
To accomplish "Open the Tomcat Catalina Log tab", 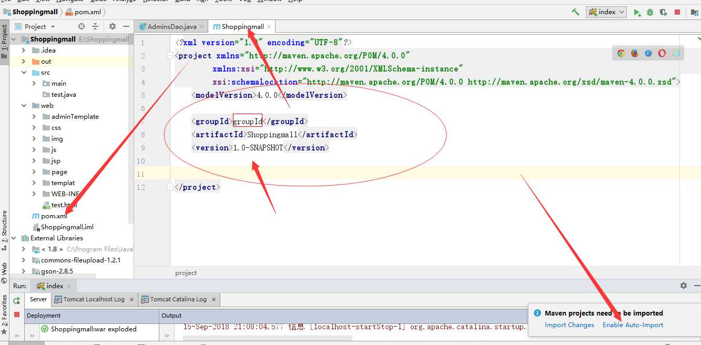I will tap(178, 299).
